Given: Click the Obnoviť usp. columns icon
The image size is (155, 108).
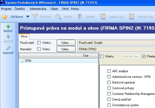Looking at the screenshot, I should pyautogui.click(x=131, y=17).
